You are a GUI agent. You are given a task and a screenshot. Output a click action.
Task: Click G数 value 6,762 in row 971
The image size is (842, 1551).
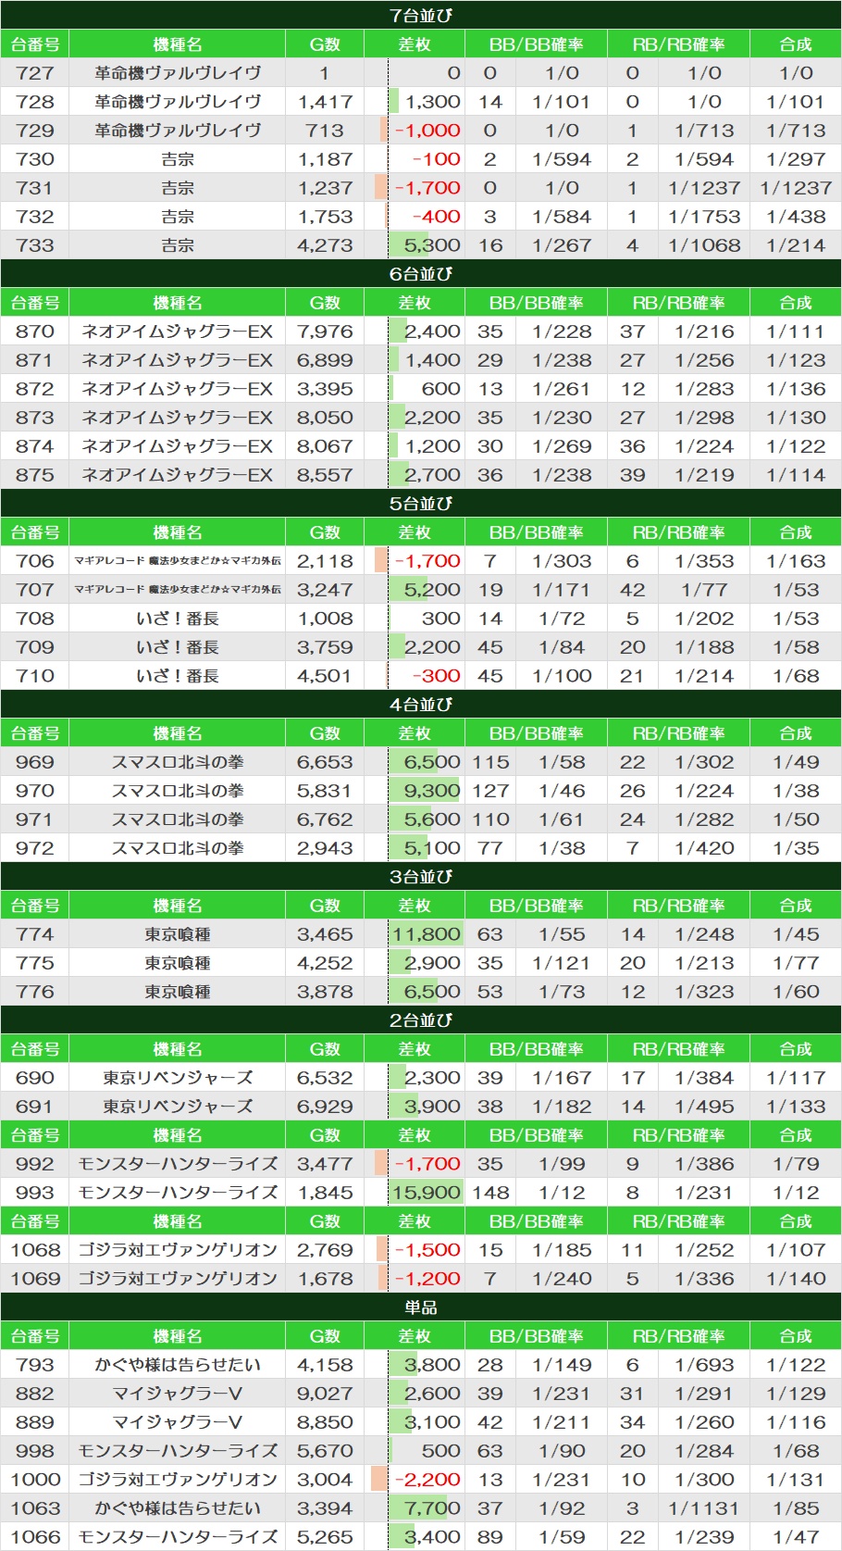coord(325,819)
